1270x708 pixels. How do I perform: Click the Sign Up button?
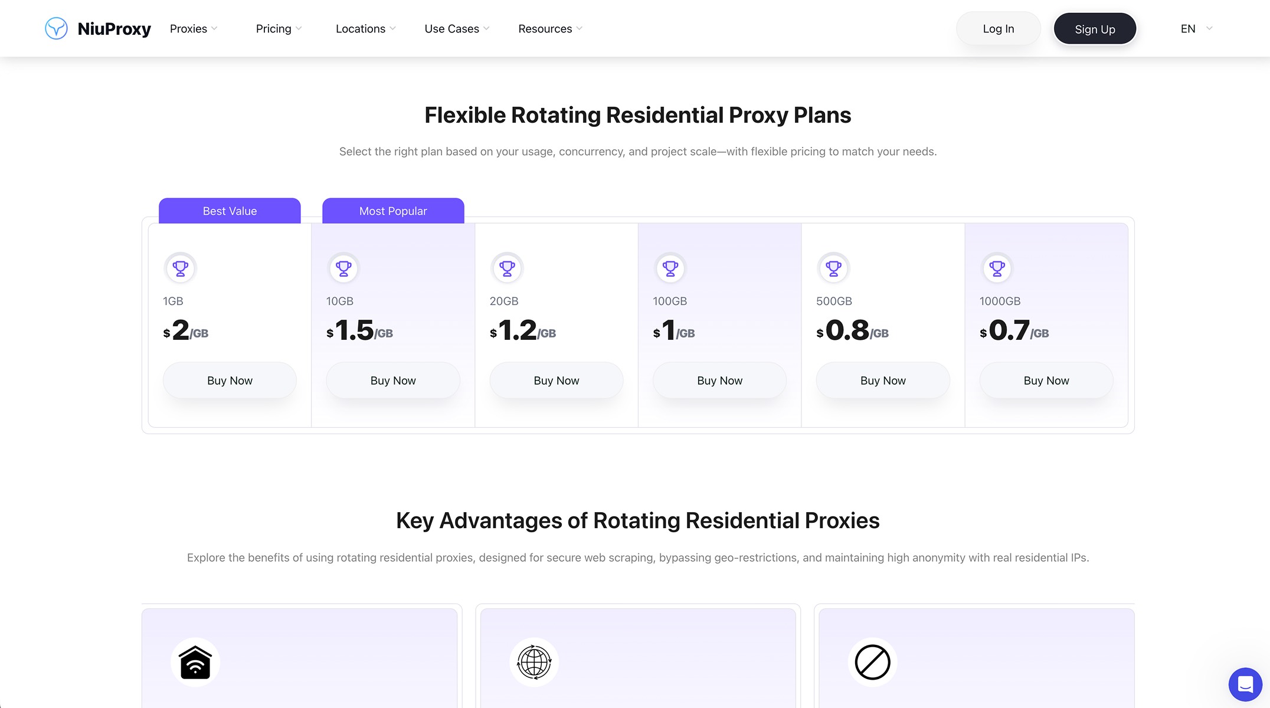point(1095,29)
